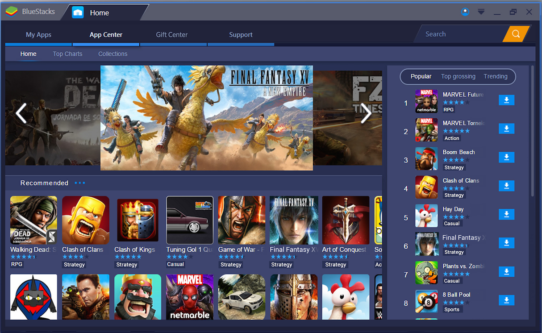Open MARVEL Future icon in the popular list
The height and width of the screenshot is (333, 542).
426,101
